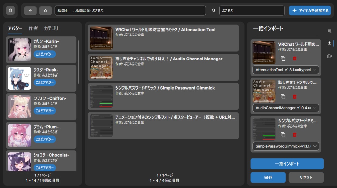Click ラスク -Rusk- avatar name text
Image resolution: width=337 pixels, height=188 pixels.
[46, 70]
